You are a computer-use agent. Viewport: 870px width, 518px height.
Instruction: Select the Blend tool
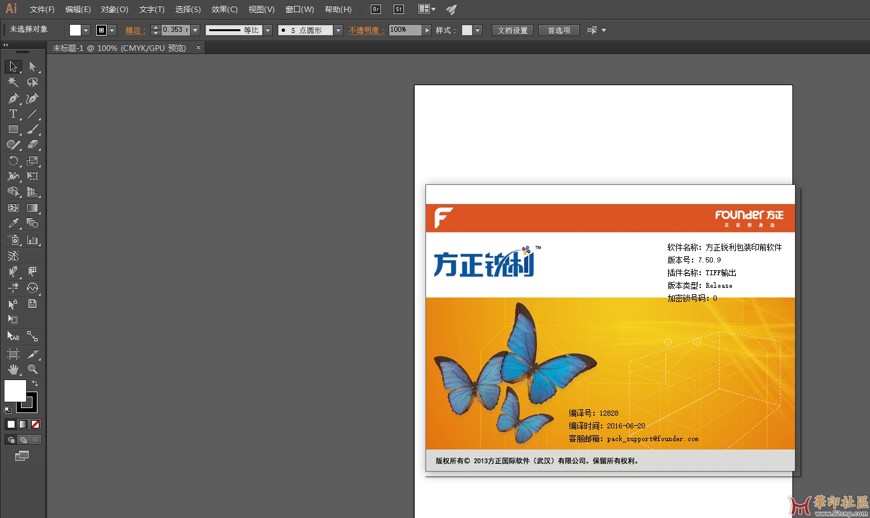[x=32, y=223]
